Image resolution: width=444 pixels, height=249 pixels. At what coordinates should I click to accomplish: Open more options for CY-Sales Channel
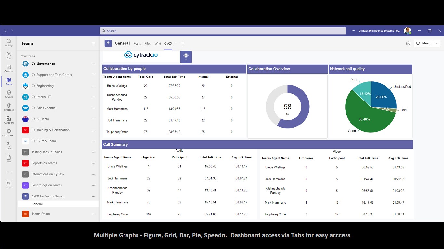coord(93,108)
